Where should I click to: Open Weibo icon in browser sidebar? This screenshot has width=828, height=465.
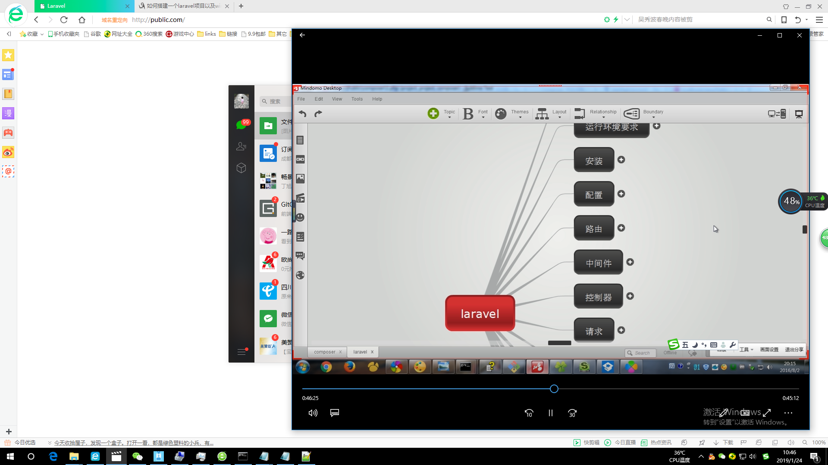(8, 152)
